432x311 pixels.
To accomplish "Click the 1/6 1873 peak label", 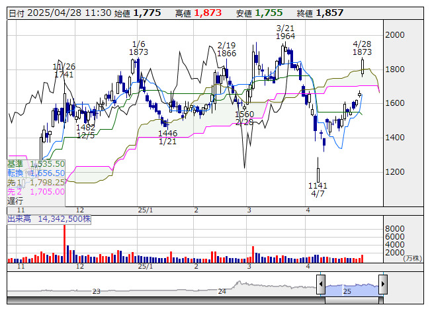I will coord(138,48).
